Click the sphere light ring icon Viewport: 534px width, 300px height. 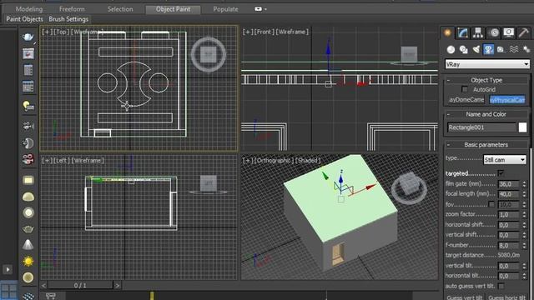tap(28, 212)
